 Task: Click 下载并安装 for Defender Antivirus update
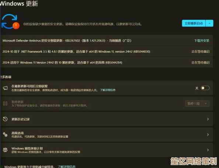click(x=202, y=41)
